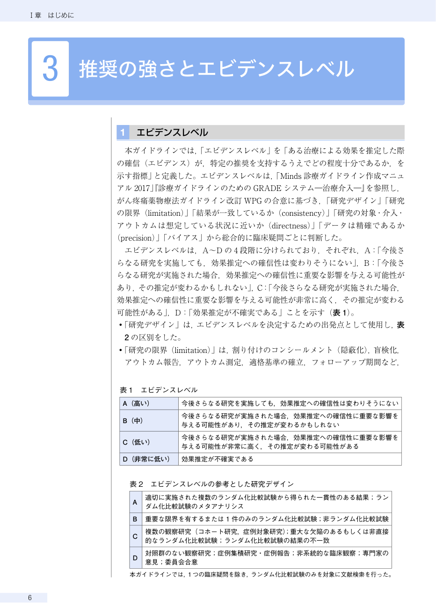Click the caption '表2 エビデンスレベルの参考とした研究デザイン'
The height and width of the screenshot is (616, 436).
212,484
